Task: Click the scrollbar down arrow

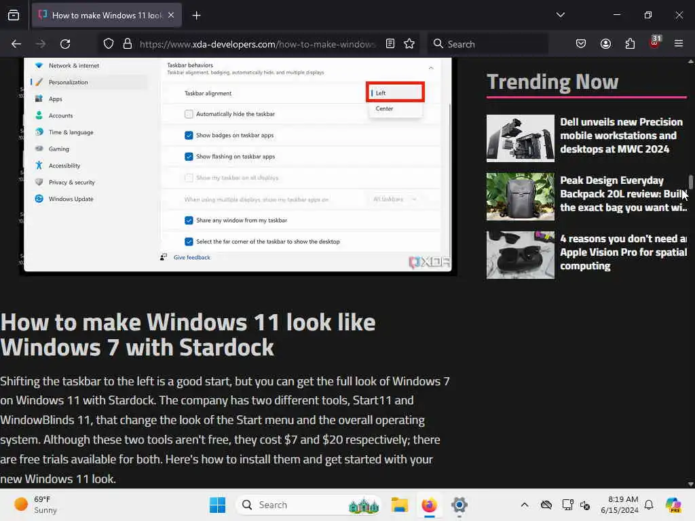Action: (690, 484)
